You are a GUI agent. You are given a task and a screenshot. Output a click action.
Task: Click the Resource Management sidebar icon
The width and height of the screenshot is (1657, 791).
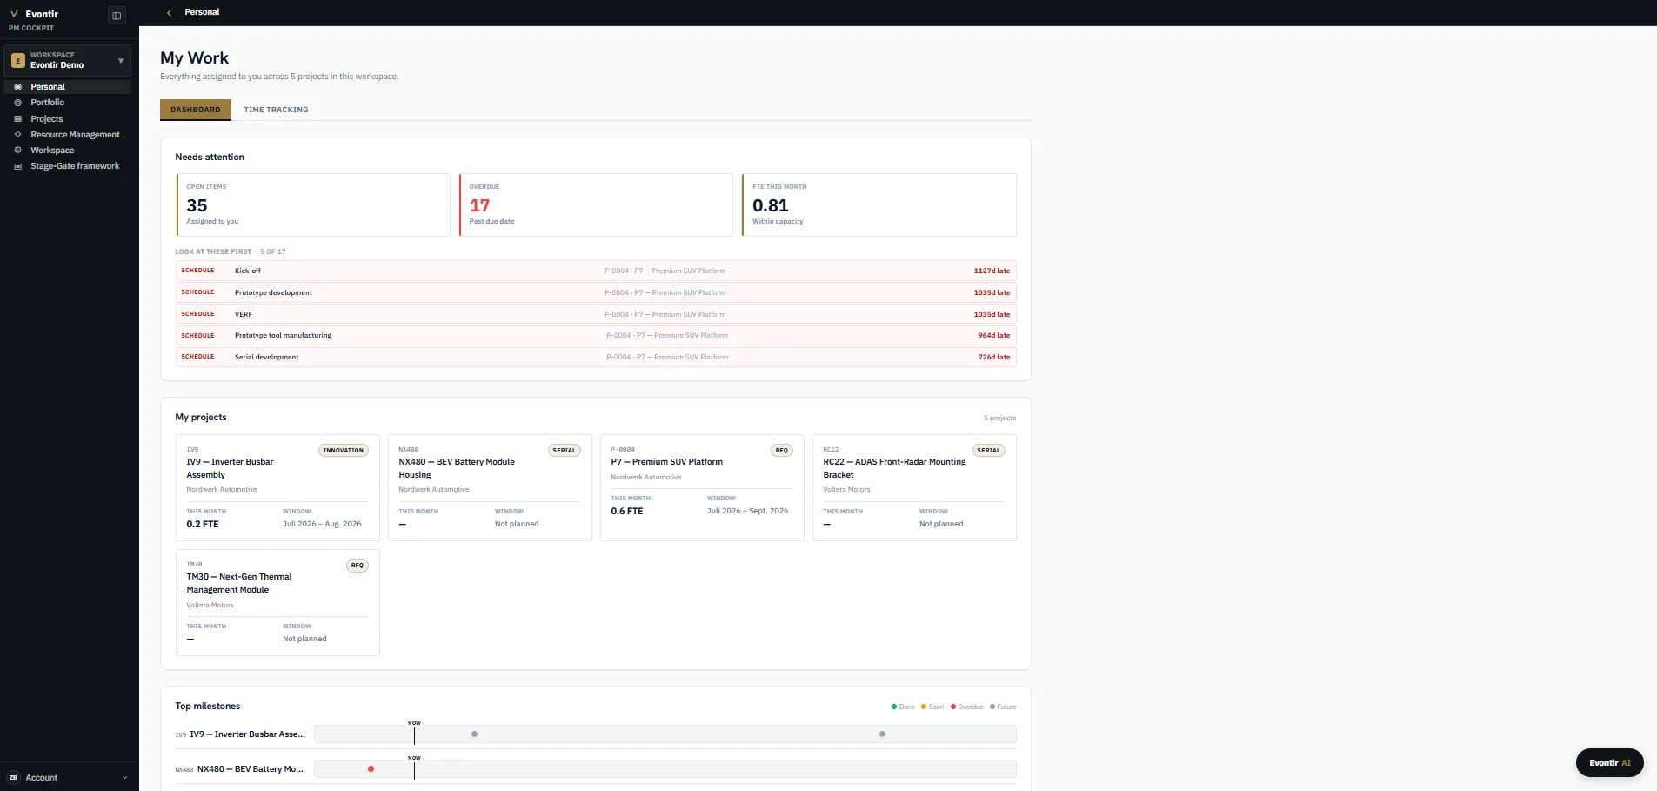pyautogui.click(x=17, y=134)
